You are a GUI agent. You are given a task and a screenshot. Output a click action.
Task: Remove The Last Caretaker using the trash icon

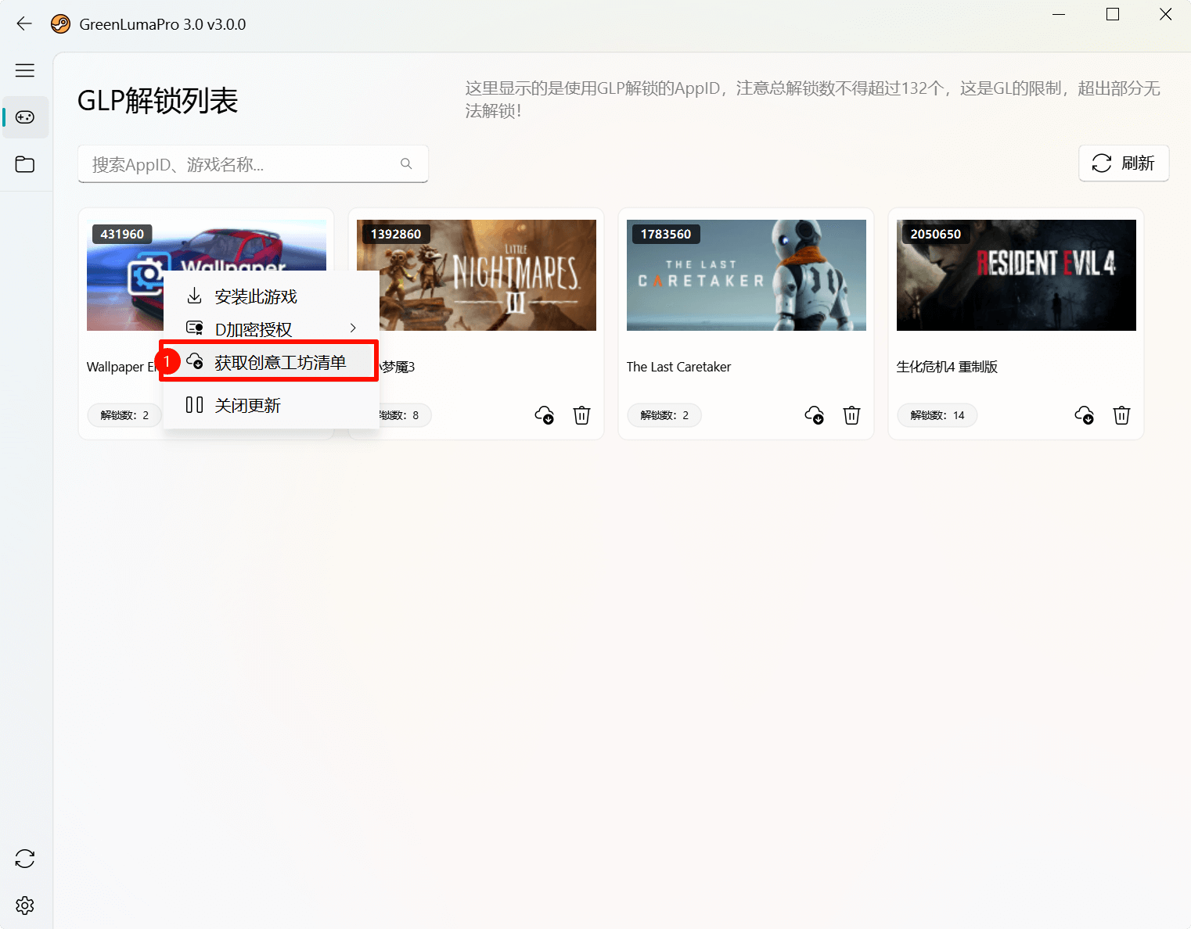(x=851, y=415)
